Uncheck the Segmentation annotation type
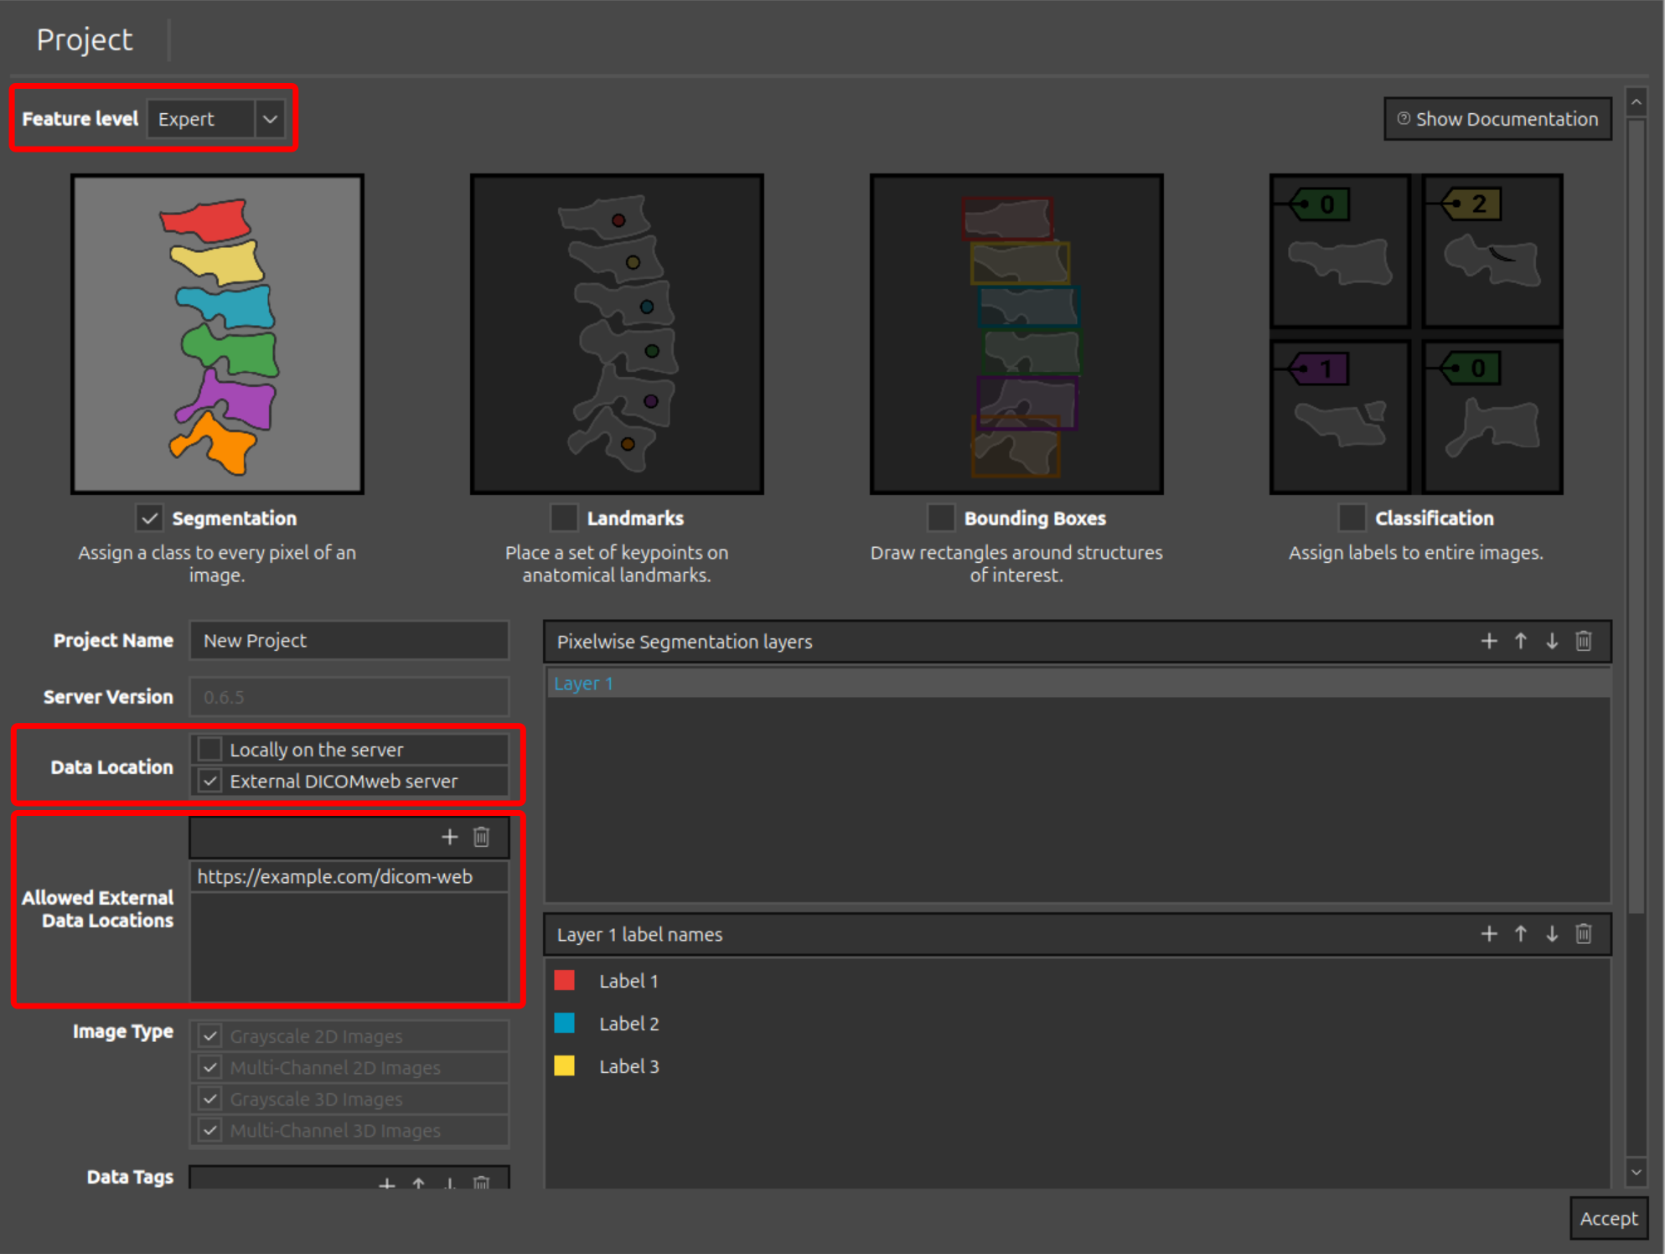The width and height of the screenshot is (1665, 1254). [149, 518]
